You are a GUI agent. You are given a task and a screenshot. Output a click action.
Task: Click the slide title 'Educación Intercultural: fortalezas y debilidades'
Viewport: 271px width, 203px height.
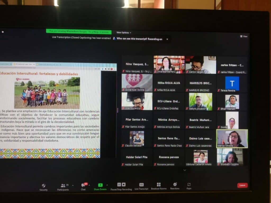(x=39, y=74)
